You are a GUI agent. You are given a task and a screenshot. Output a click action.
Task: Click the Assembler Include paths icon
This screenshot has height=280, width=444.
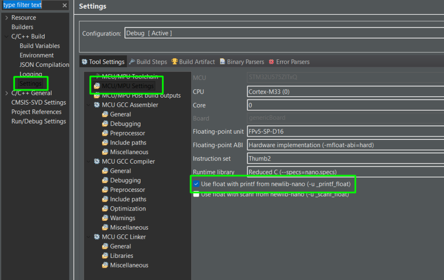(105, 143)
